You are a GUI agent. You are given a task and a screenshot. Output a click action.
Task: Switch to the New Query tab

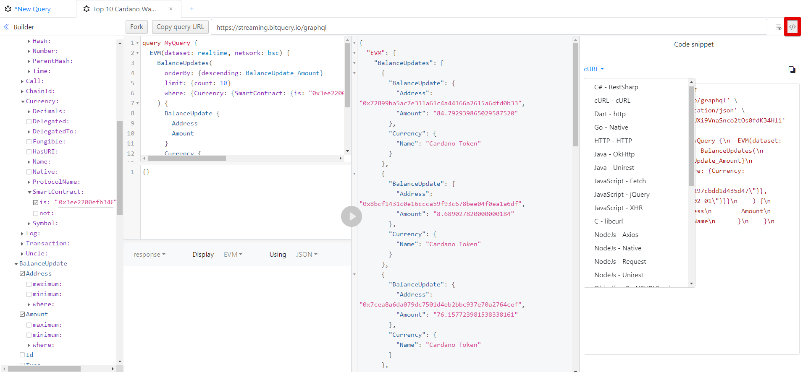[33, 9]
